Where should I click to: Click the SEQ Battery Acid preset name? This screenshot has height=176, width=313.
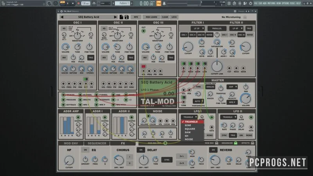(89, 17)
